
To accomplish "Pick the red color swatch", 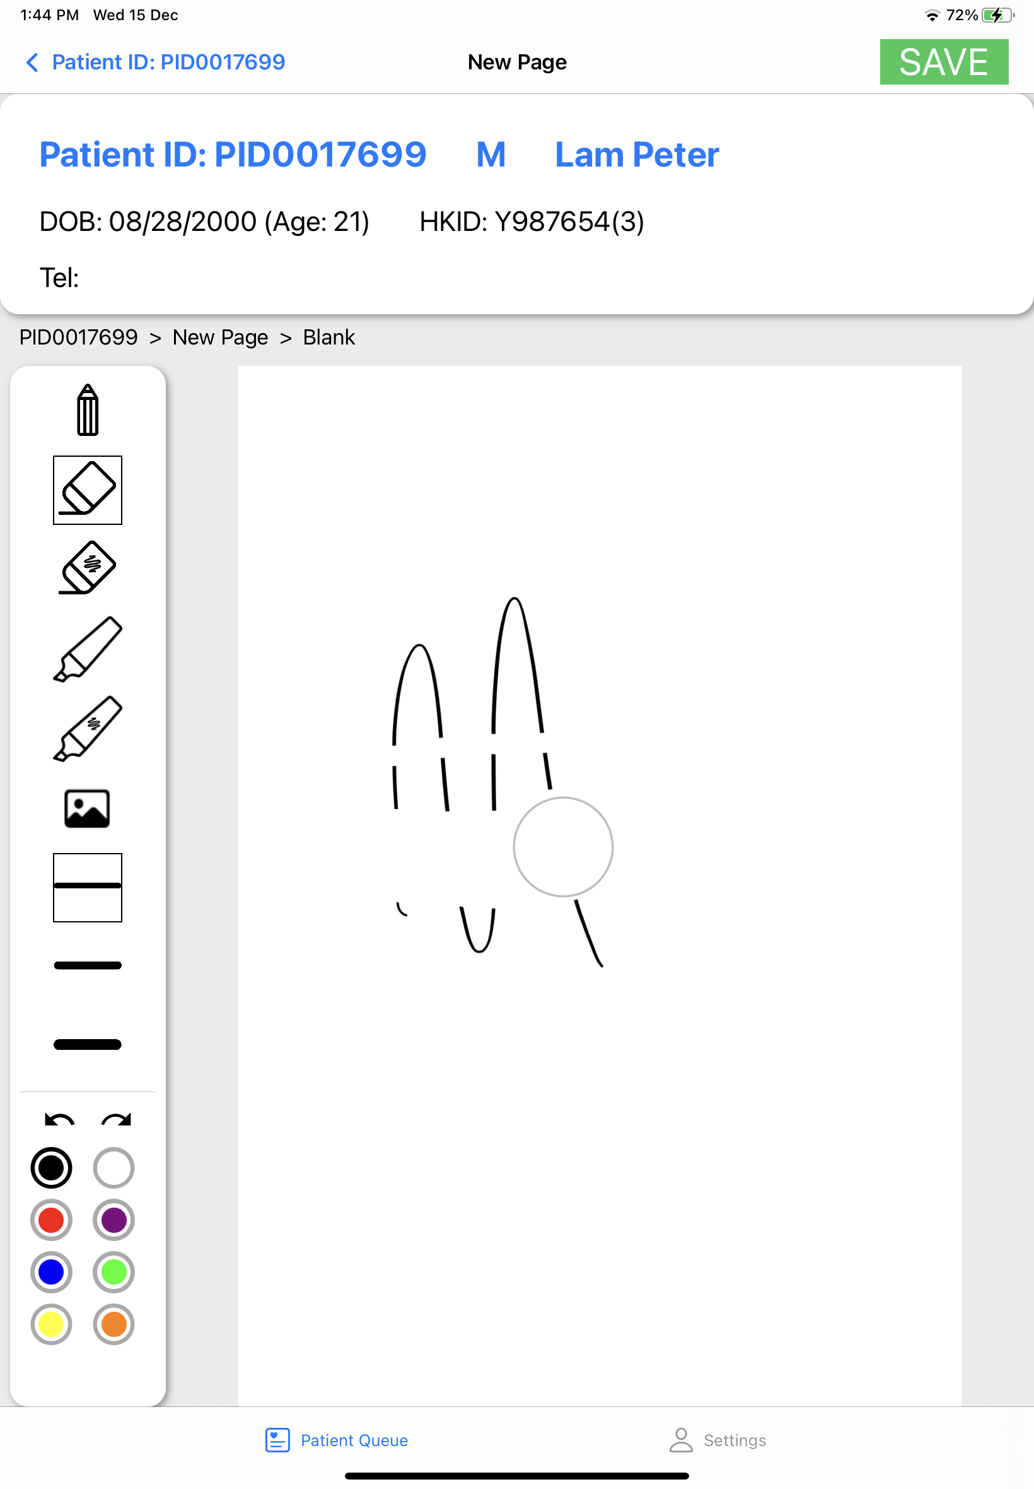I will tap(51, 1220).
